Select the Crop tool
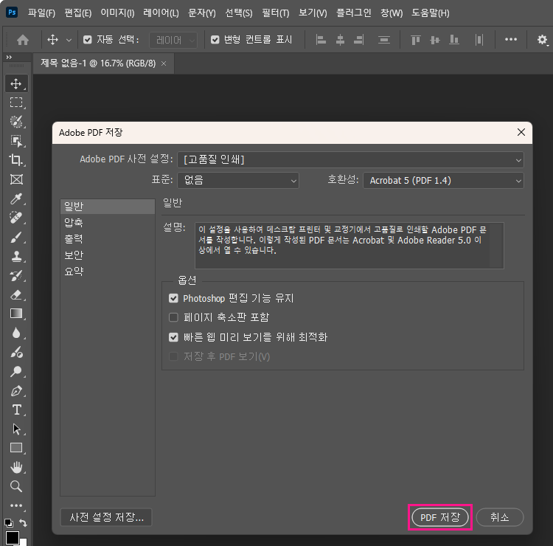Screen dimensions: 553x546 (16, 160)
